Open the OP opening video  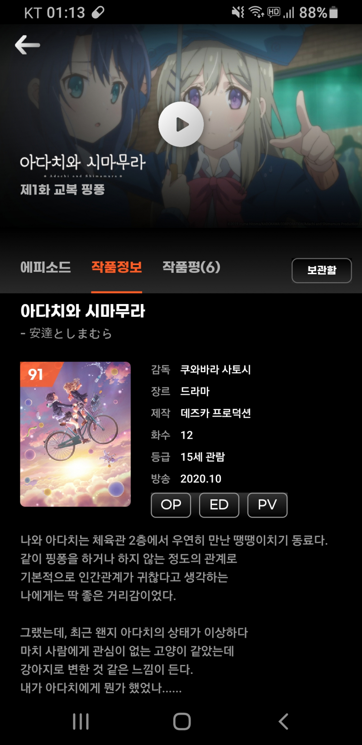click(171, 505)
